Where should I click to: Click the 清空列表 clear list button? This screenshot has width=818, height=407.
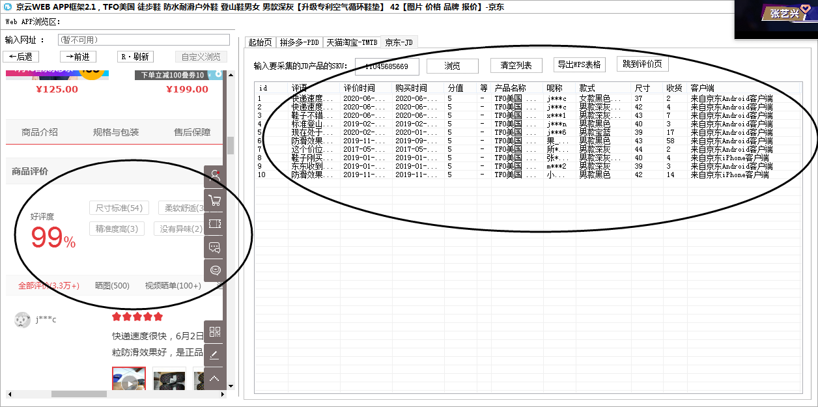tap(516, 66)
